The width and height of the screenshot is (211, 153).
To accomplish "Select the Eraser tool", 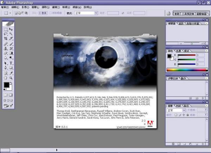I will [6, 53].
